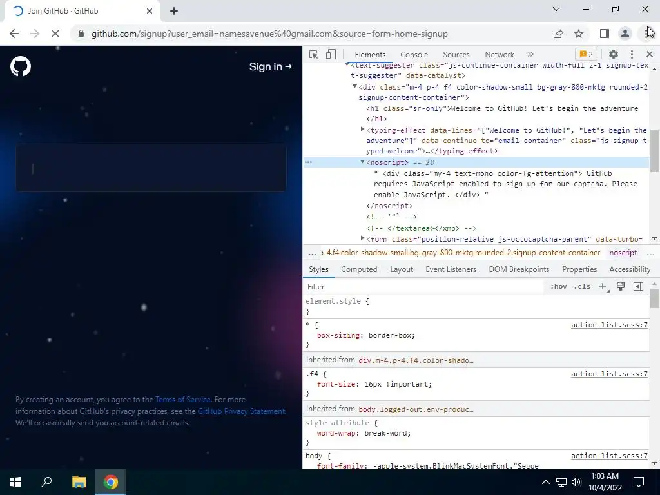
Task: Open File Explorer from the taskbar
Action: click(x=79, y=482)
